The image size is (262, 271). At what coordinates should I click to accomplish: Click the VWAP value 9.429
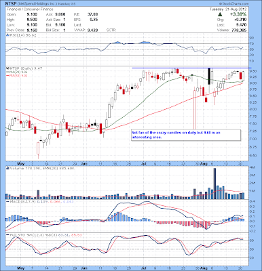coord(93,30)
